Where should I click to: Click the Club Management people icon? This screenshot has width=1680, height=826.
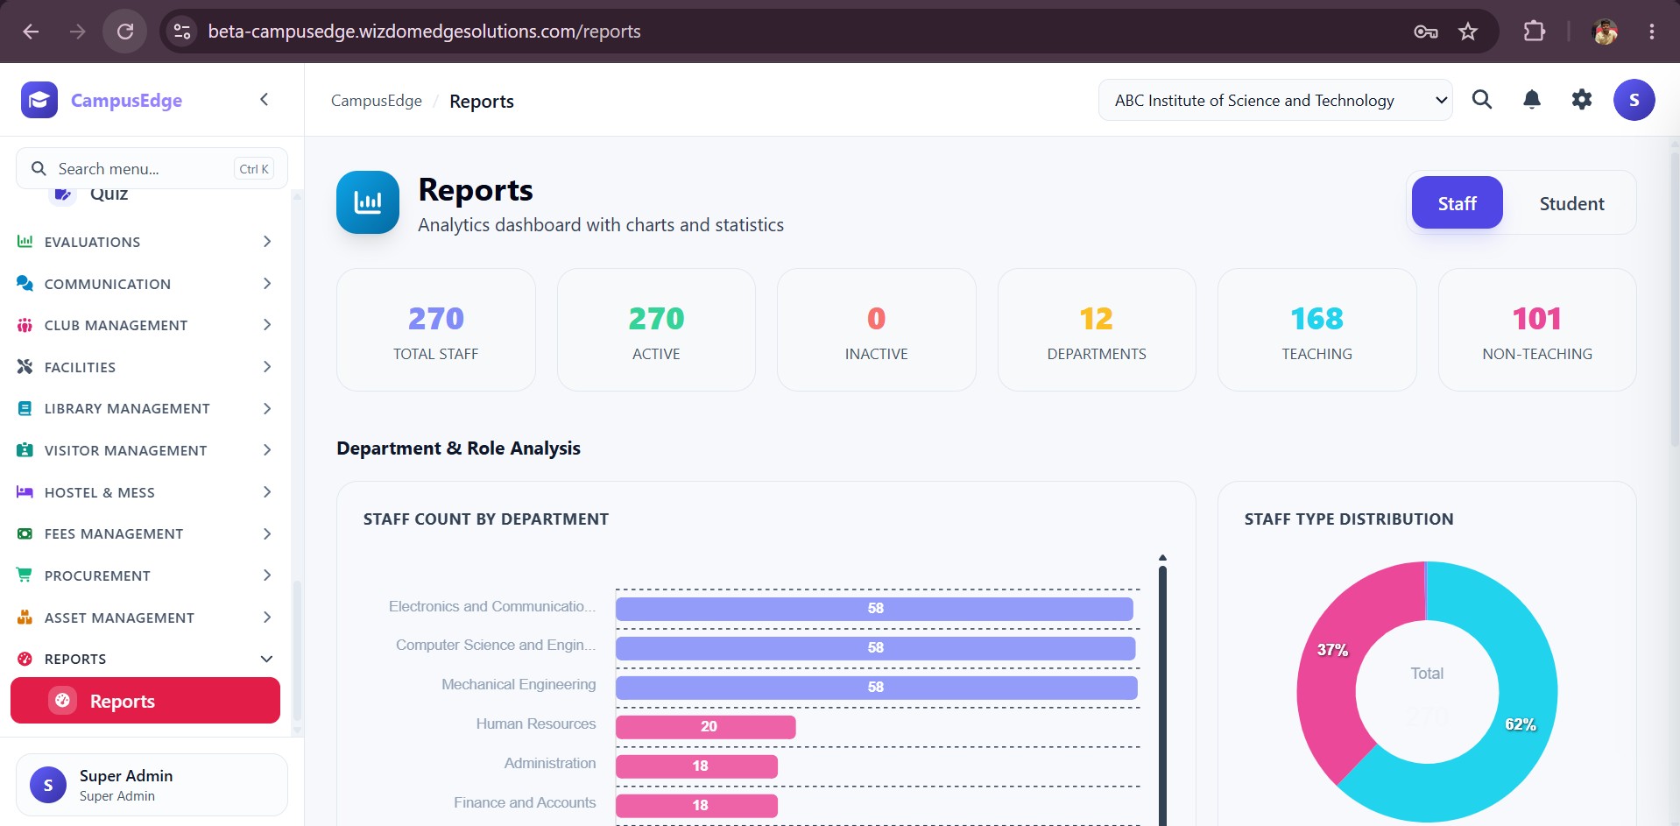tap(25, 325)
